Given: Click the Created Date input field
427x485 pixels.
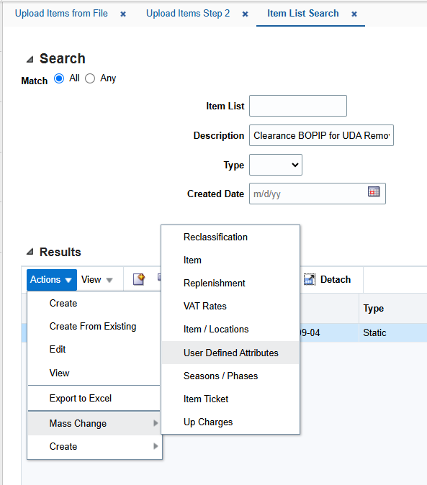Looking at the screenshot, I should coord(318,194).
